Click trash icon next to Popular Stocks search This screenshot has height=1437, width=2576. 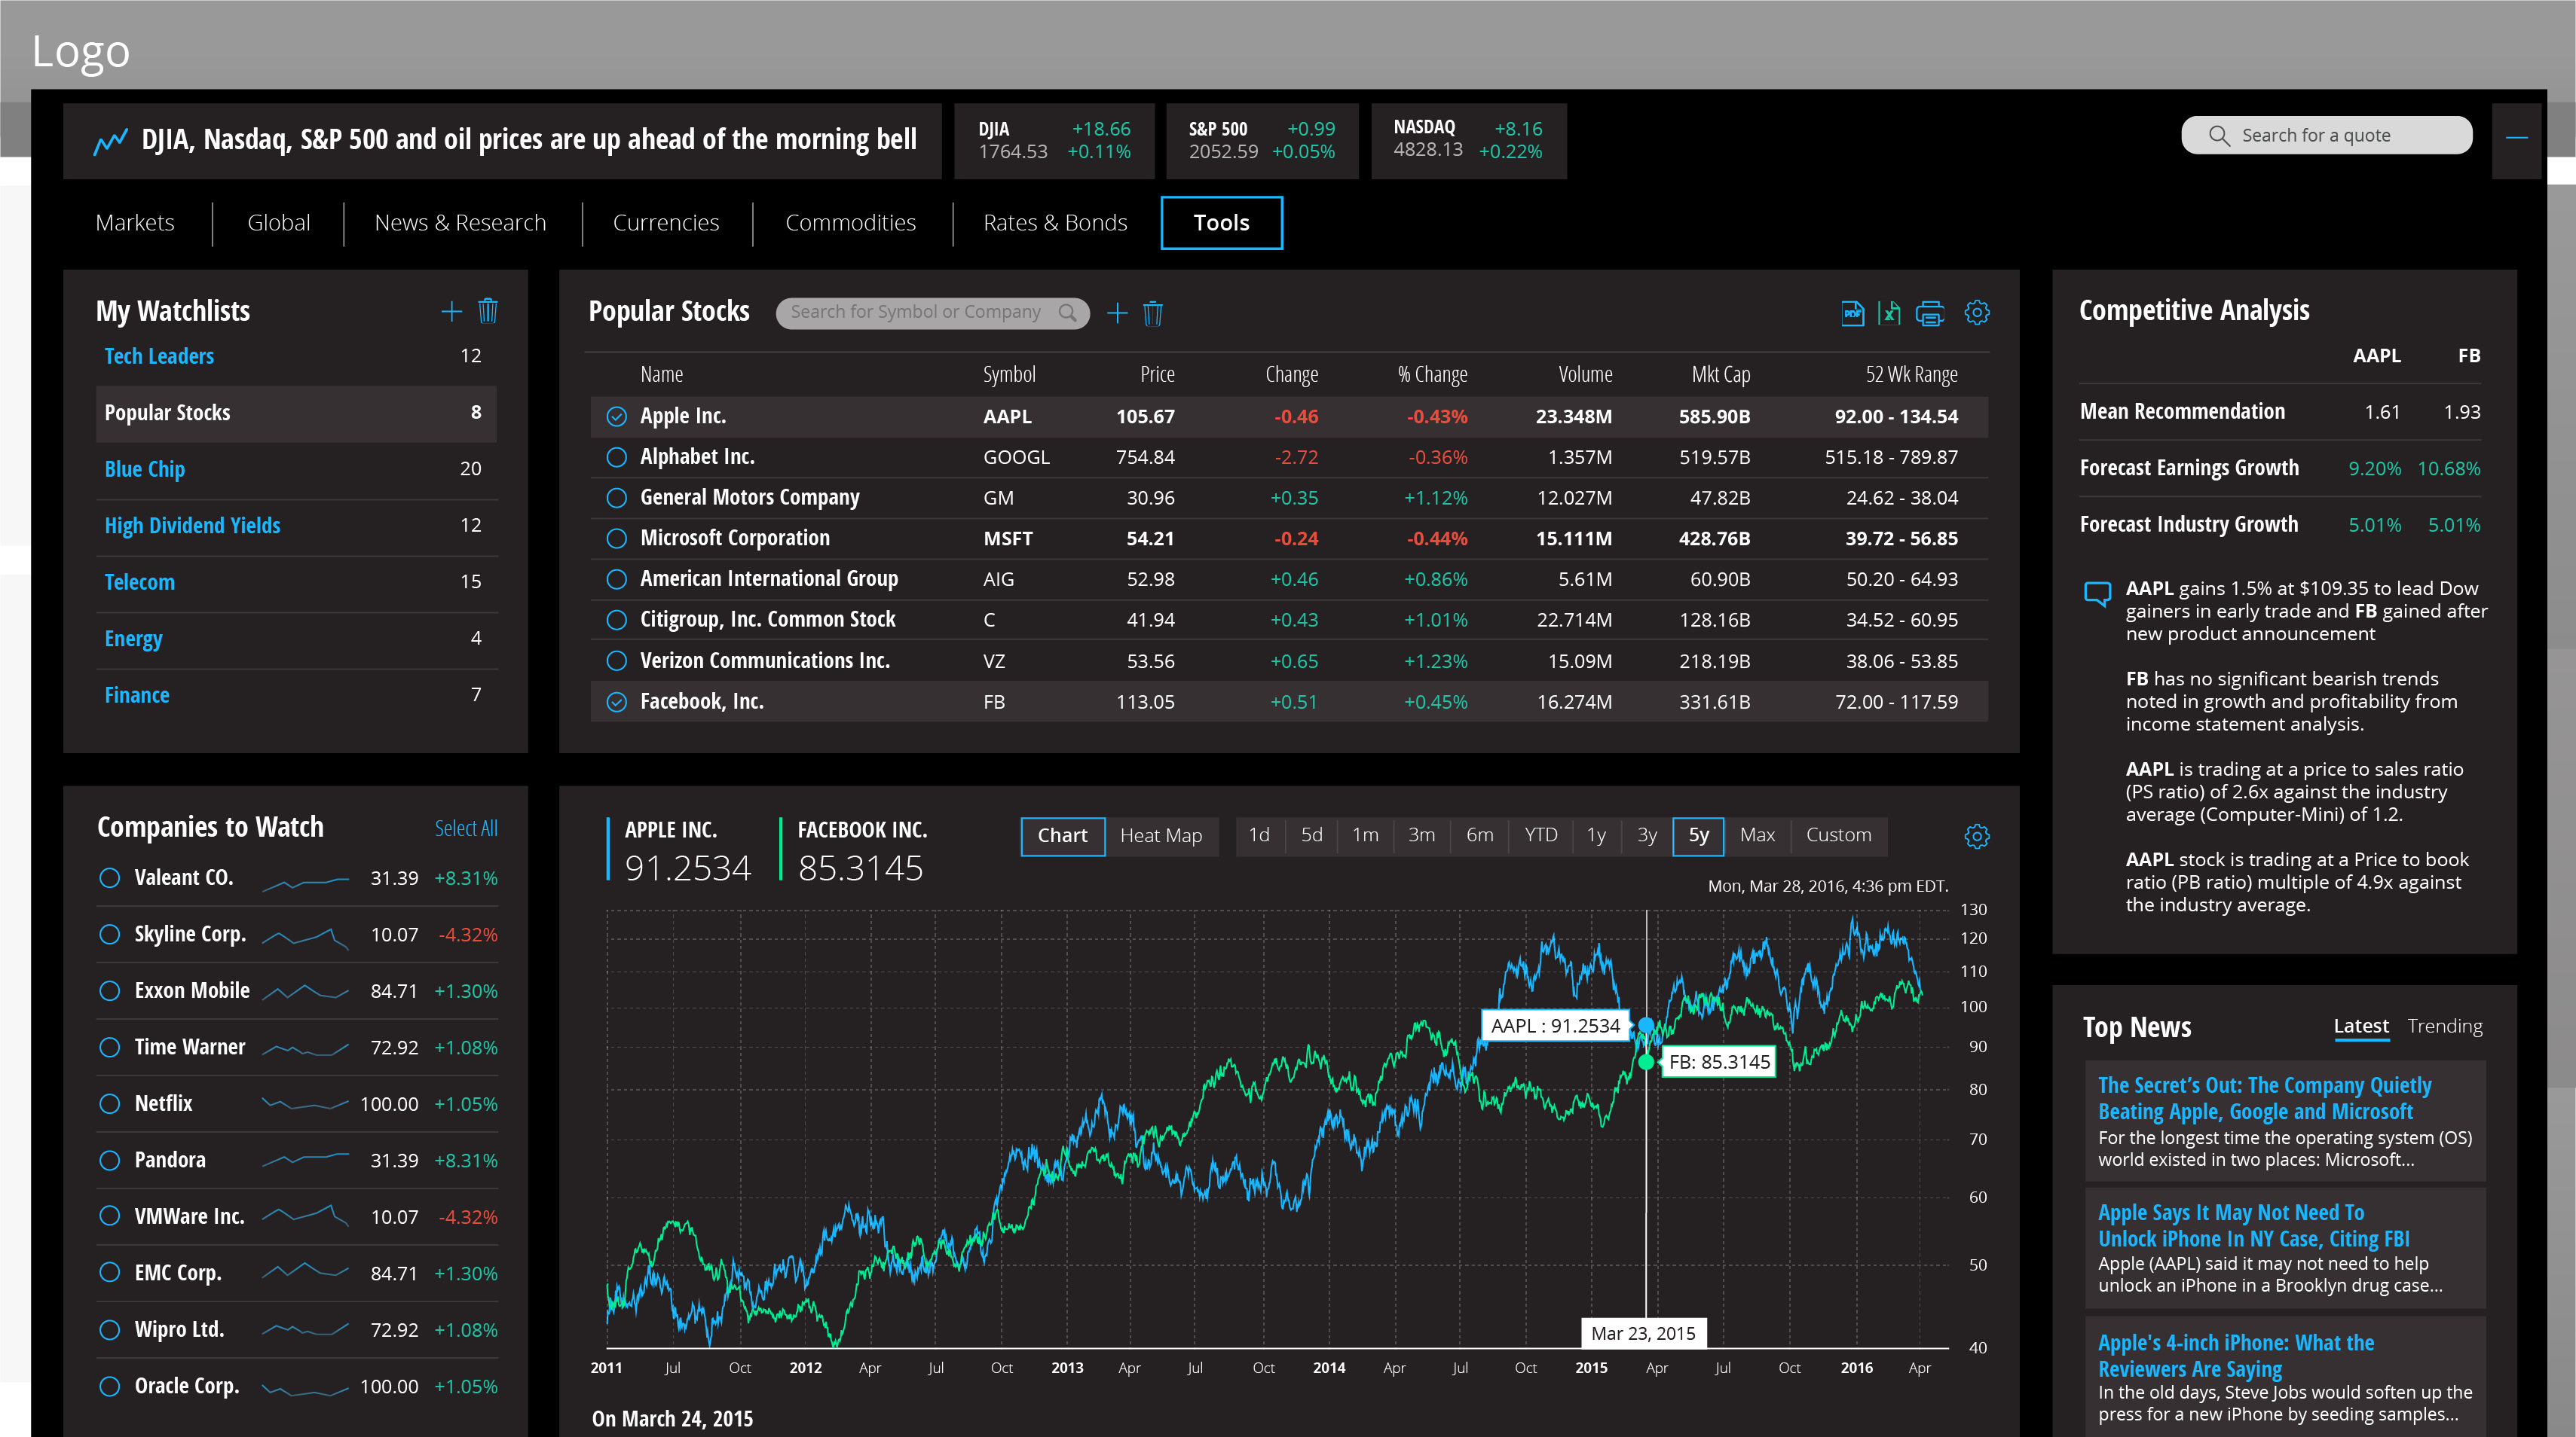click(1153, 313)
